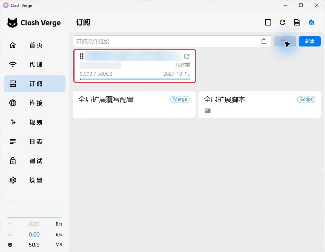
Task: Click the blue flame icon
Action: [x=312, y=22]
